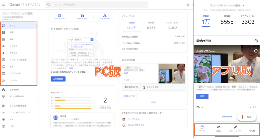260x138 pixels.
Task: Tap その他 in app bottom navigation
Action: pyautogui.click(x=252, y=128)
